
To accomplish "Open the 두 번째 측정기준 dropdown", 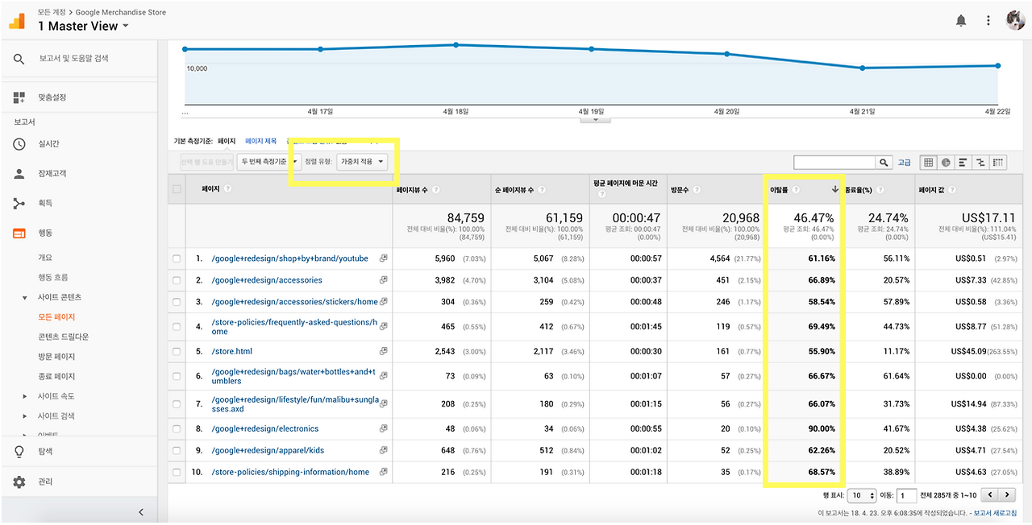I will tap(268, 162).
